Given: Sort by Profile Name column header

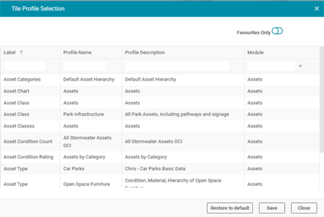Looking at the screenshot, I should [x=77, y=53].
